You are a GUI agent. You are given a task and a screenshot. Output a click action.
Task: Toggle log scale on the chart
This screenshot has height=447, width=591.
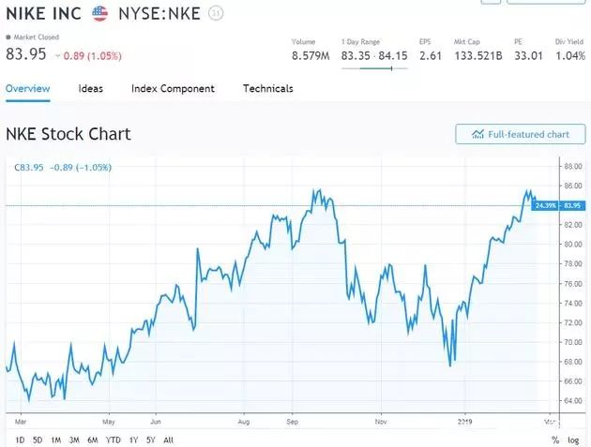575,440
